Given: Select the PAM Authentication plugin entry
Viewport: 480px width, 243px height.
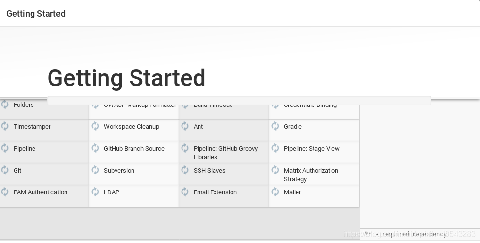Looking at the screenshot, I should click(x=44, y=196).
